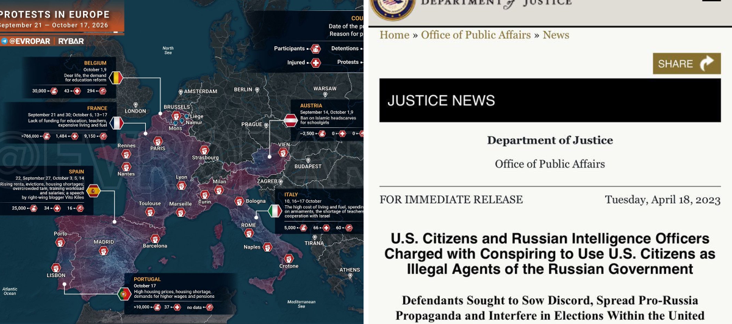
Task: Click the protest fist icon at Bologna
Action: click(240, 201)
